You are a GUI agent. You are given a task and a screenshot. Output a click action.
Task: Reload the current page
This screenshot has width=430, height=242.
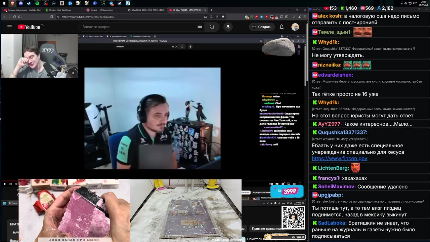(15, 17)
